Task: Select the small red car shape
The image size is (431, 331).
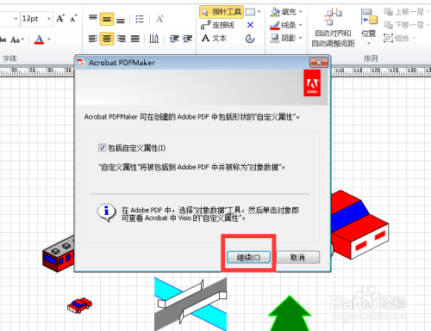Action: pos(79,305)
